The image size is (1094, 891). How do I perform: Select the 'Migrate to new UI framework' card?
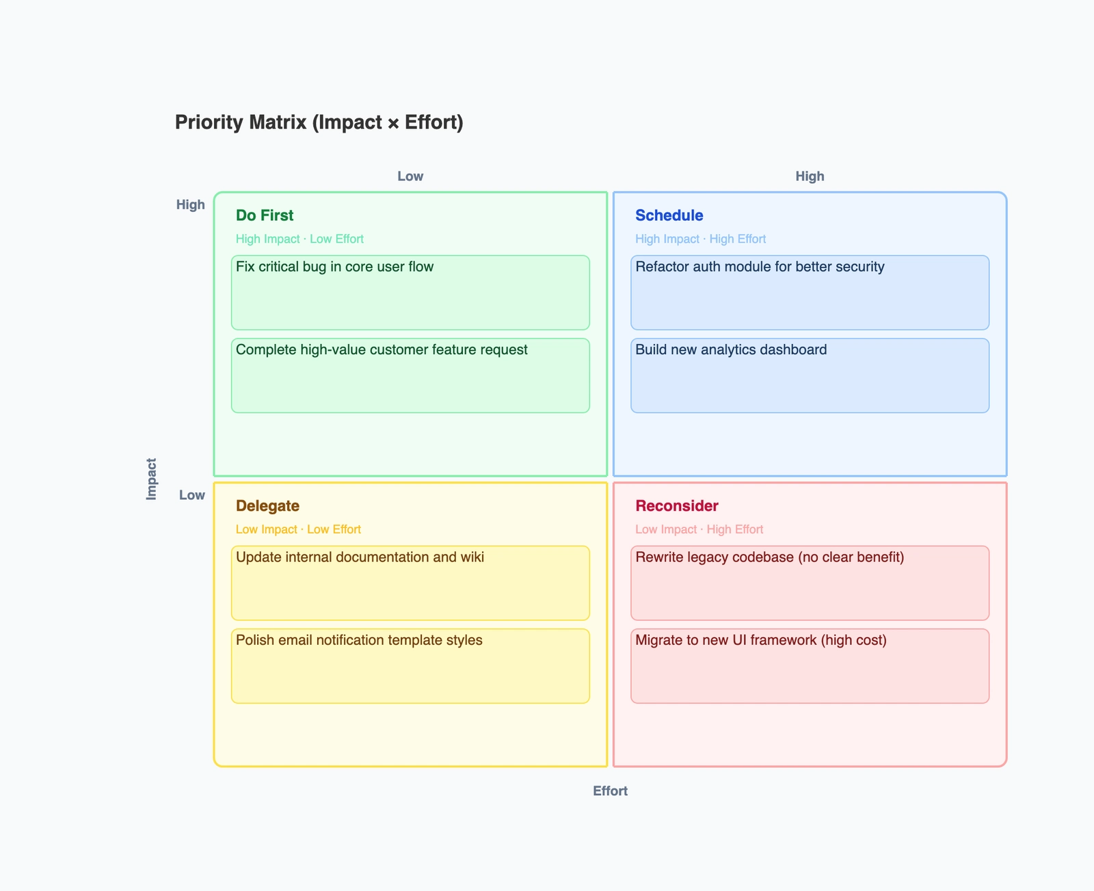(x=809, y=665)
